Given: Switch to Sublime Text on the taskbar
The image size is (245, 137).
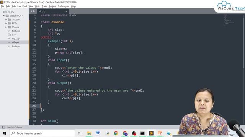Looking at the screenshot, I should [x=151, y=133].
